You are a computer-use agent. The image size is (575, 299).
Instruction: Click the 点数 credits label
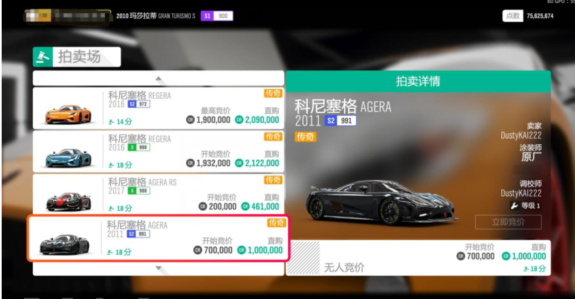(x=513, y=16)
